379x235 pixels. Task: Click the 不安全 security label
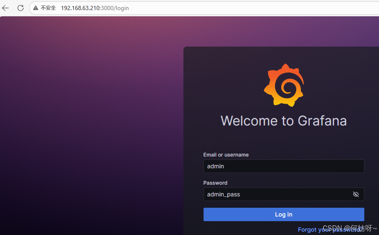tap(48, 8)
